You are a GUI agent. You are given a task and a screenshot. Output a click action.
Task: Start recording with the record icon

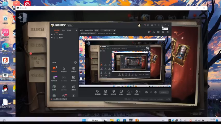coord(147,92)
